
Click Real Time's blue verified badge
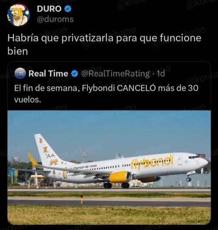click(x=75, y=74)
